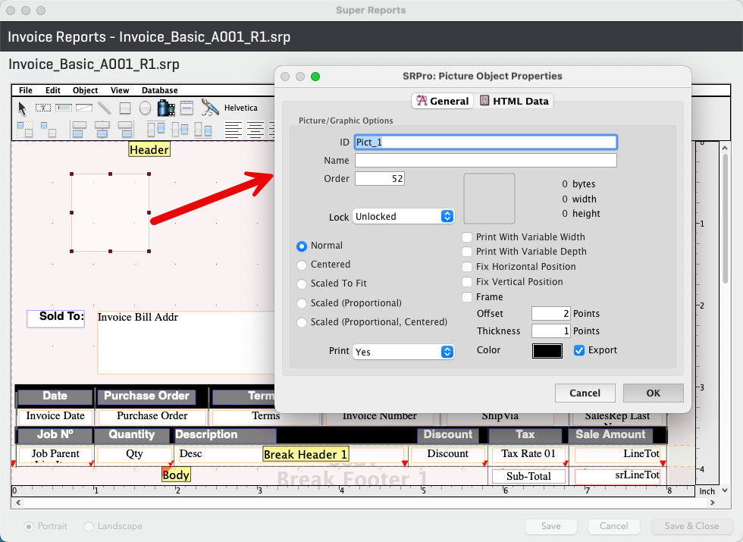Enable Print With Variable Width
This screenshot has height=542, width=743.
[x=467, y=237]
